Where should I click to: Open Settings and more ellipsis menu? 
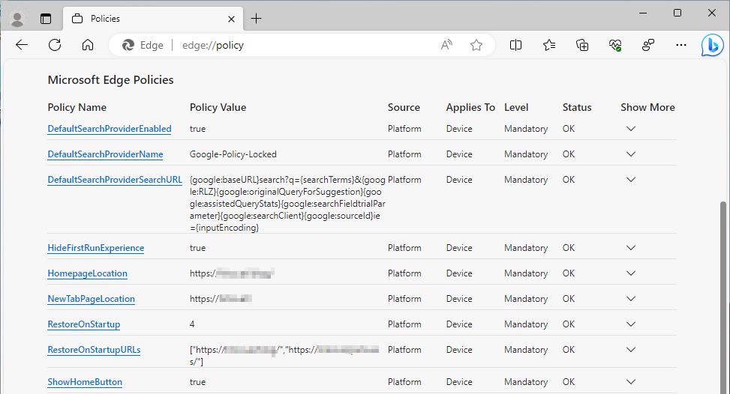click(681, 45)
